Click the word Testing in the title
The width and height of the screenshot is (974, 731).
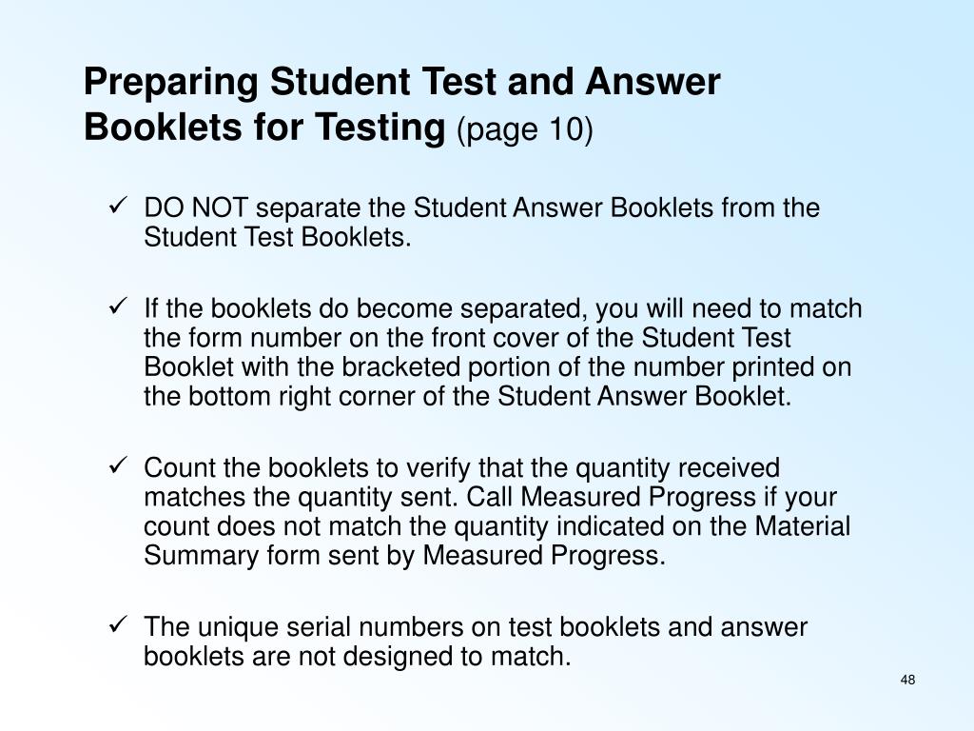click(380, 127)
